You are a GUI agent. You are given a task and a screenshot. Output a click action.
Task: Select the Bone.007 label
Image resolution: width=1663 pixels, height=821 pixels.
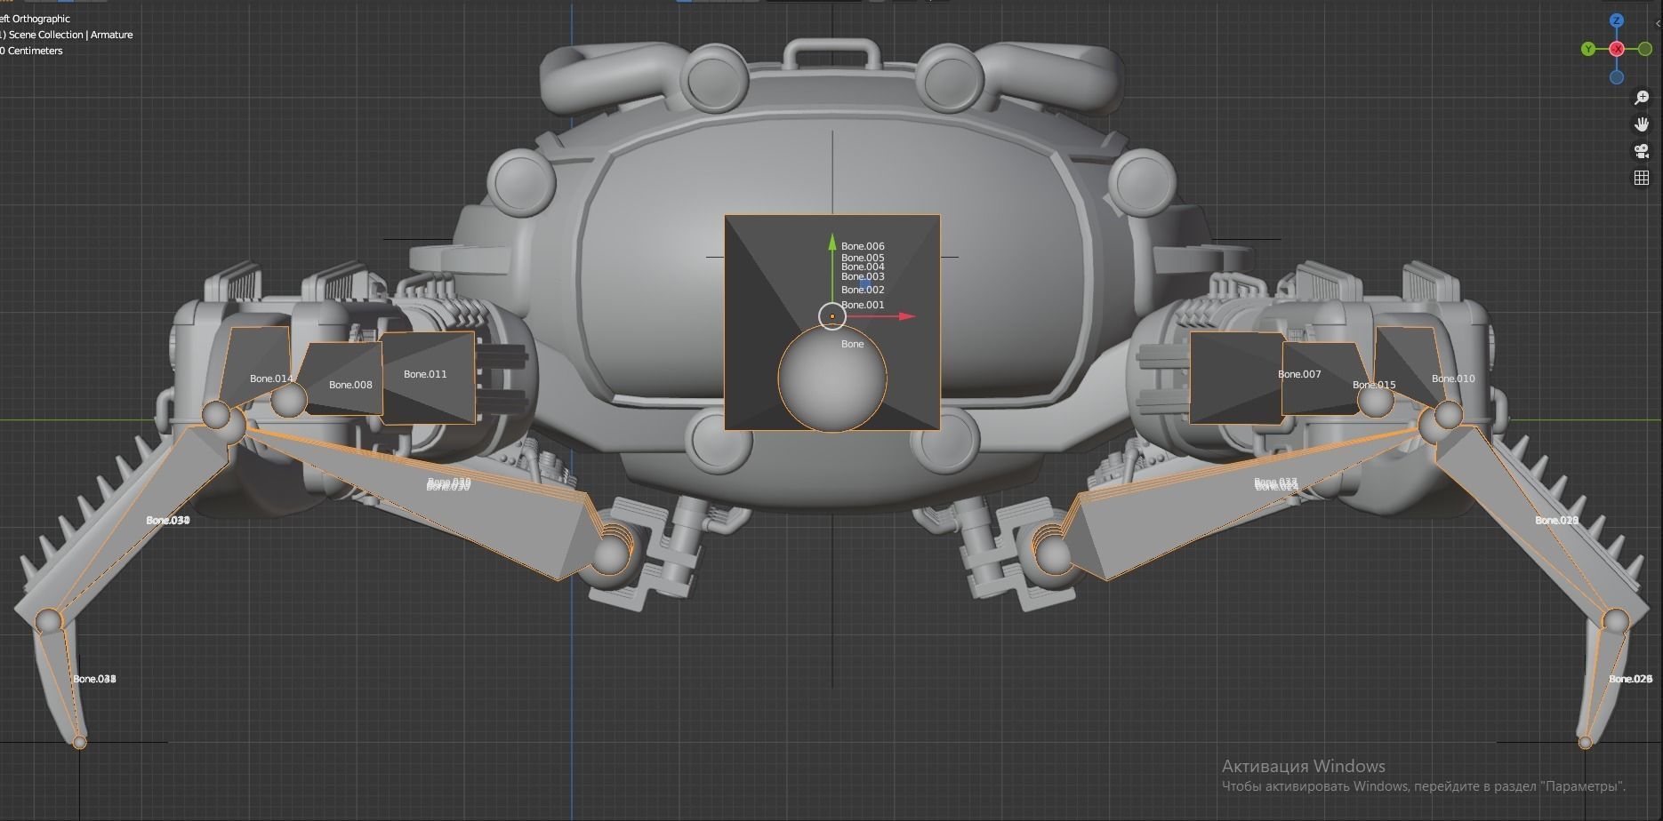coord(1299,374)
